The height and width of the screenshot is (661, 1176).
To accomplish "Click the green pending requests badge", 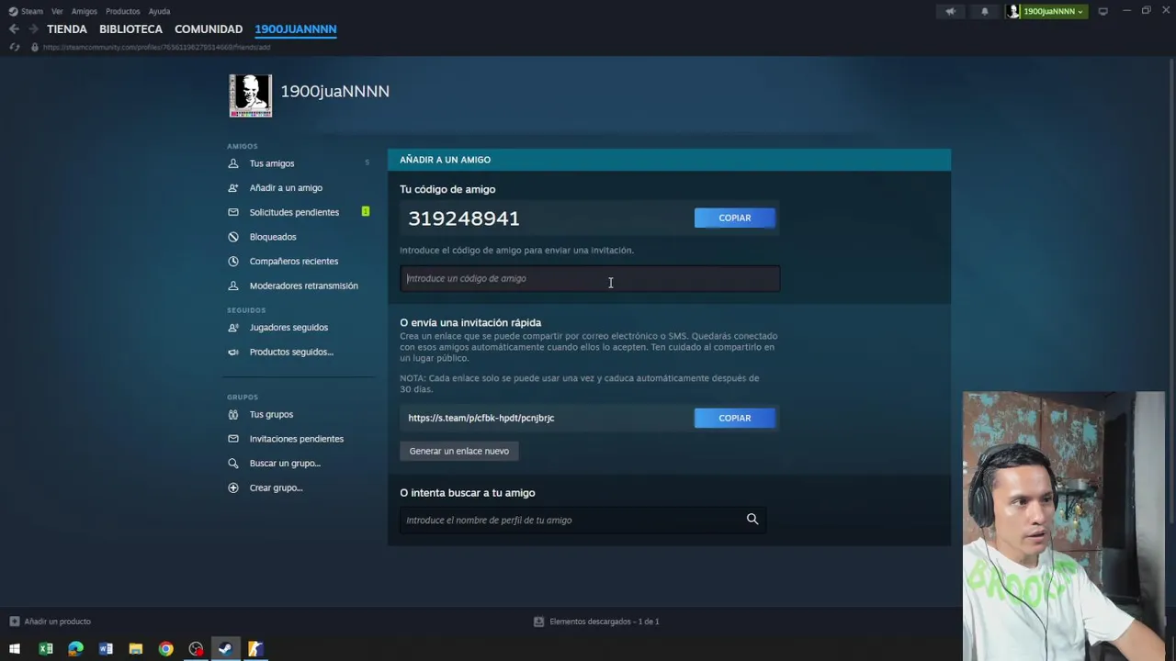I will click(366, 212).
